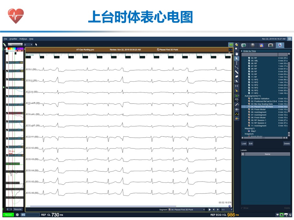Expand the Order by Time arrow
Screen dimensions: 294x220
click(x=242, y=51)
